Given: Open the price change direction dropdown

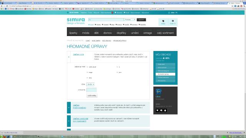Looking at the screenshot, I should pos(91,84).
